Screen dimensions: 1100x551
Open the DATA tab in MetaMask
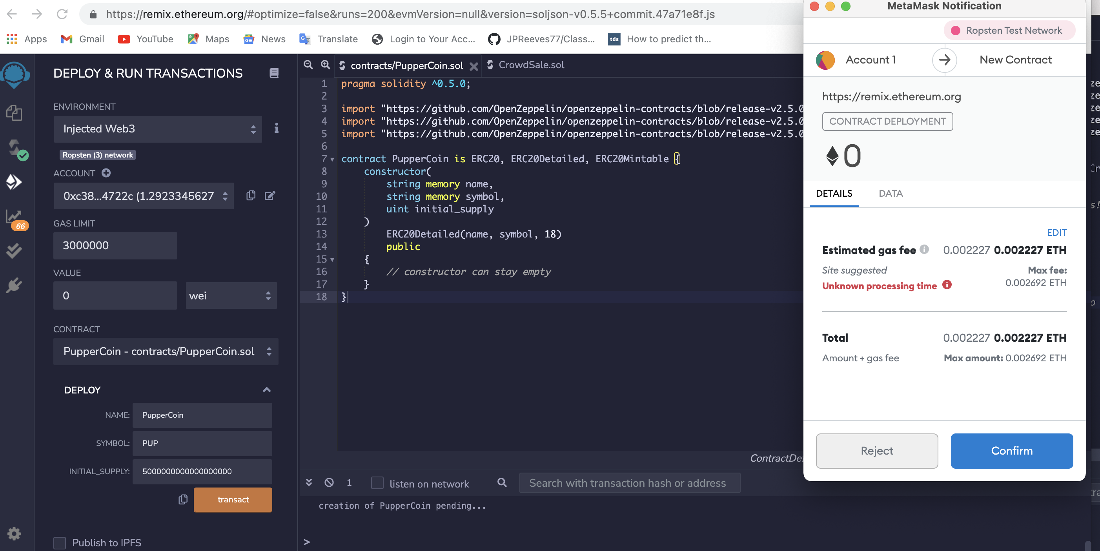(x=891, y=193)
